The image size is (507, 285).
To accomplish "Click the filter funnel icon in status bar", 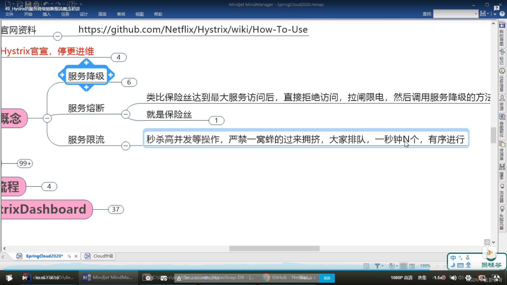I will click(377, 266).
